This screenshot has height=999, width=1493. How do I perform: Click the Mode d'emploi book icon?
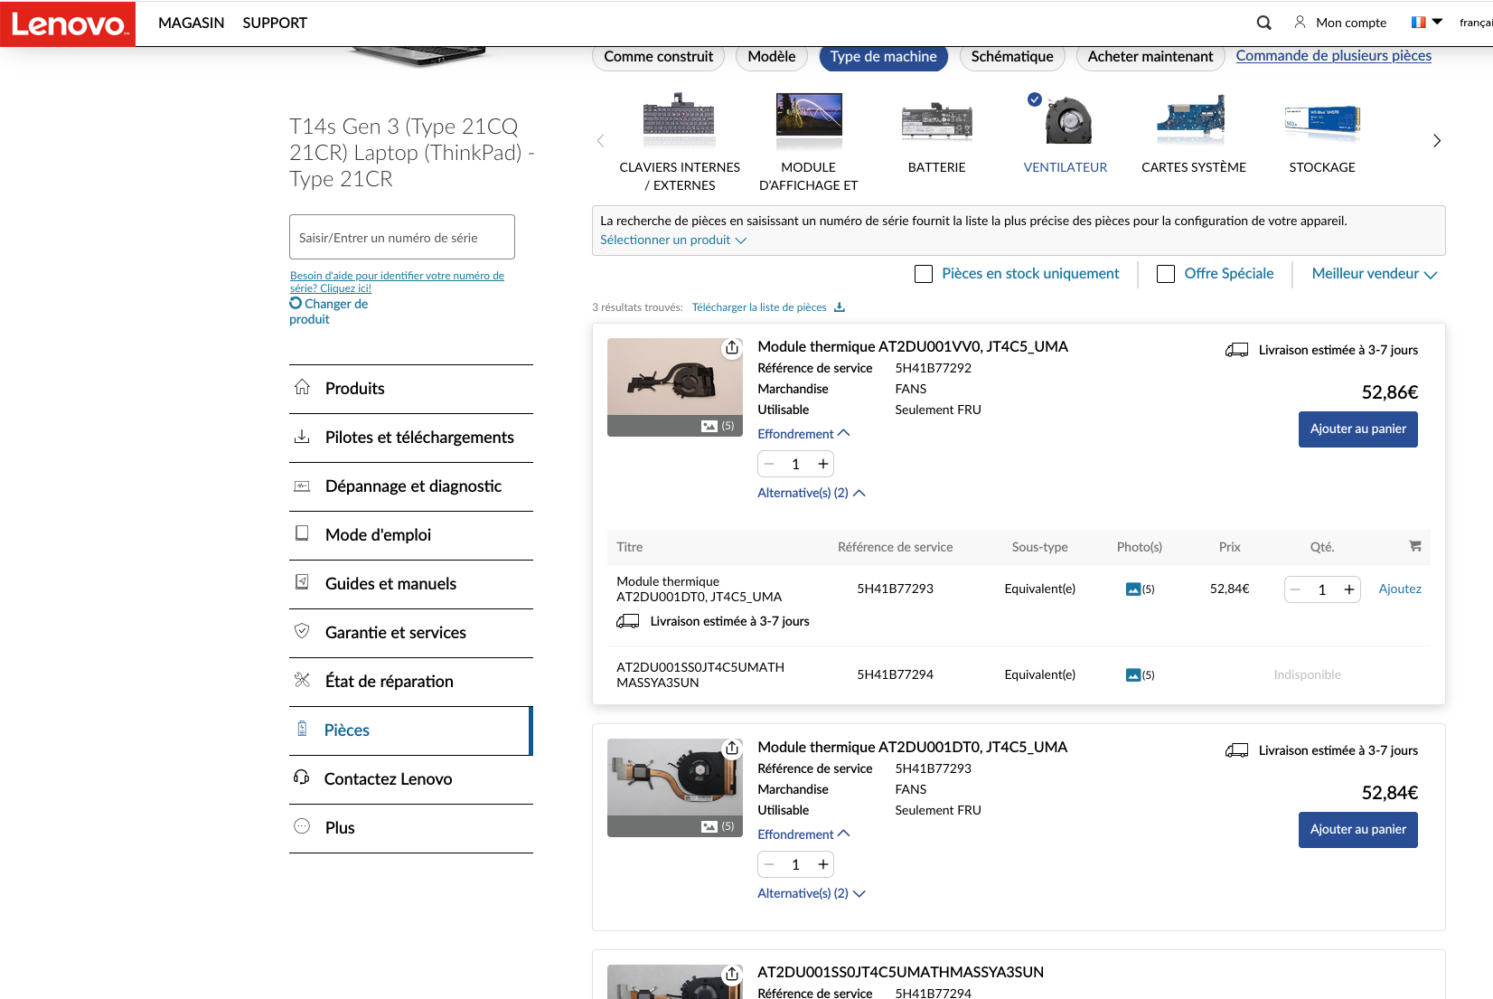tap(302, 533)
